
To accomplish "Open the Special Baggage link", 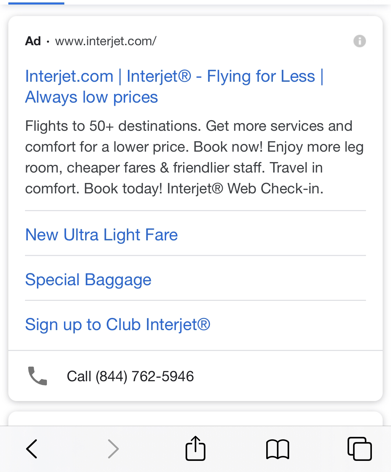I will 88,280.
